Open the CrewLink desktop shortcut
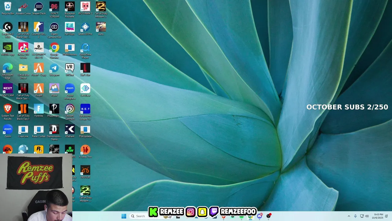 click(x=23, y=131)
